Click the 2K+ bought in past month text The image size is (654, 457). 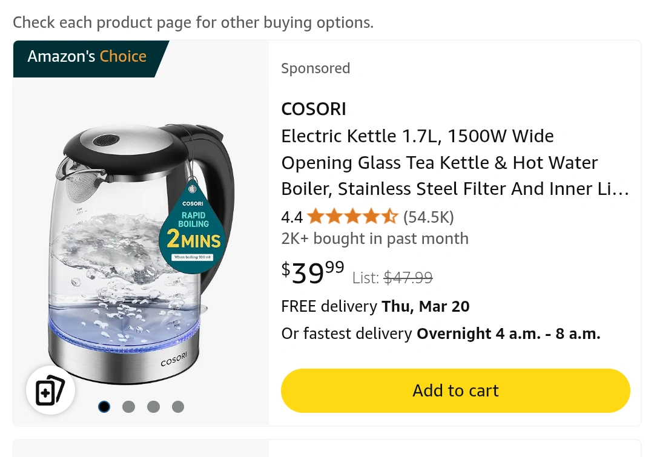375,238
